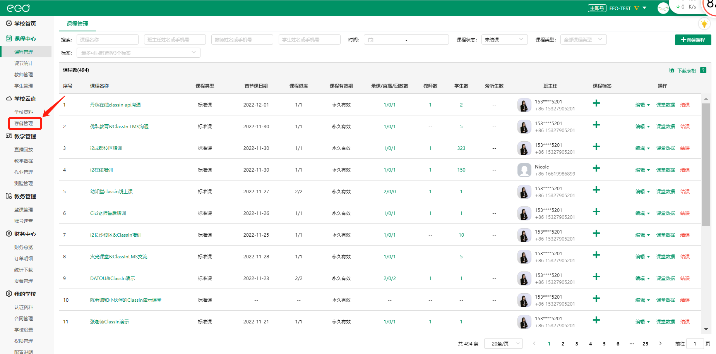Click the table scrollbar down arrow
716x354 pixels.
[706, 329]
